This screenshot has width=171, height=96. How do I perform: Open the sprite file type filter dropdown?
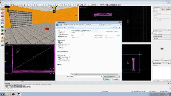pos(111,77)
